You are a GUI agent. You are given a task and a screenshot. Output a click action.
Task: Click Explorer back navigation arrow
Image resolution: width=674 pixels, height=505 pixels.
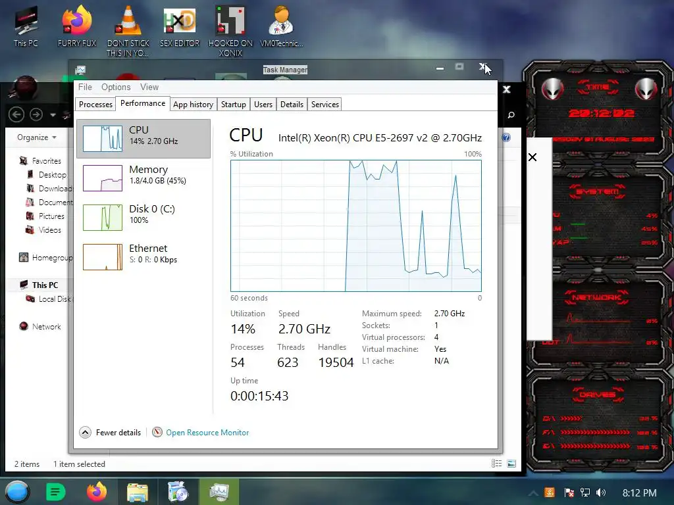click(16, 114)
